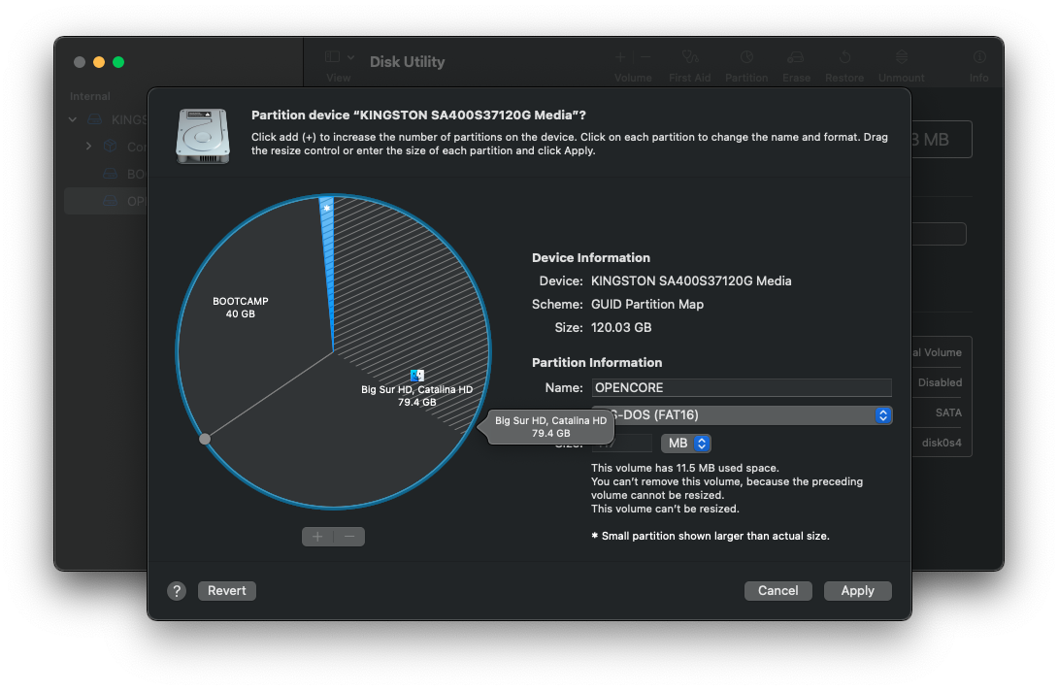The width and height of the screenshot is (1058, 692).
Task: Click the Partition toolbar icon
Action: pyautogui.click(x=746, y=58)
